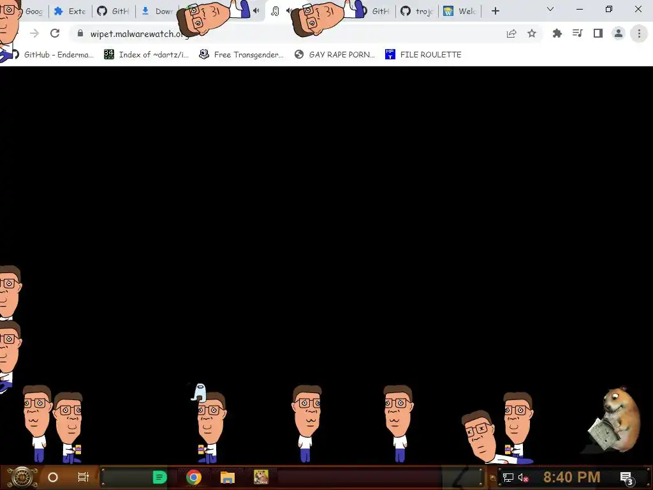Toggle the muted volume tray icon
653x490 pixels.
pyautogui.click(x=523, y=477)
